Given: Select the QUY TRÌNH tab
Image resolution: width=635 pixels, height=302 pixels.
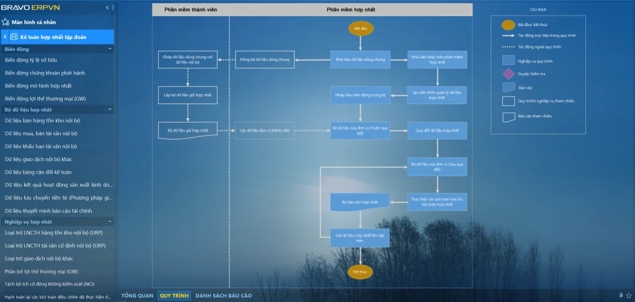Looking at the screenshot, I should (174, 296).
